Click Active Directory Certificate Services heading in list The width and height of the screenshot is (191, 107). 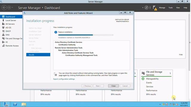click(x=68, y=42)
